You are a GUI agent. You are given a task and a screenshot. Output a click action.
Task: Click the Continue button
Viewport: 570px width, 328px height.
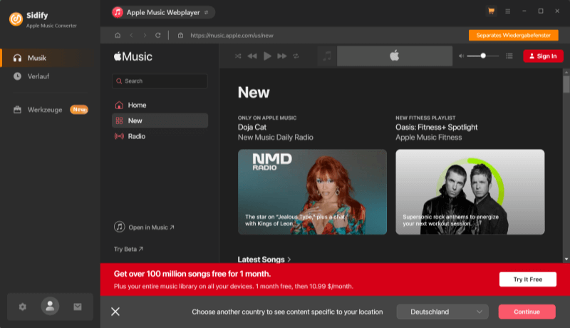527,312
